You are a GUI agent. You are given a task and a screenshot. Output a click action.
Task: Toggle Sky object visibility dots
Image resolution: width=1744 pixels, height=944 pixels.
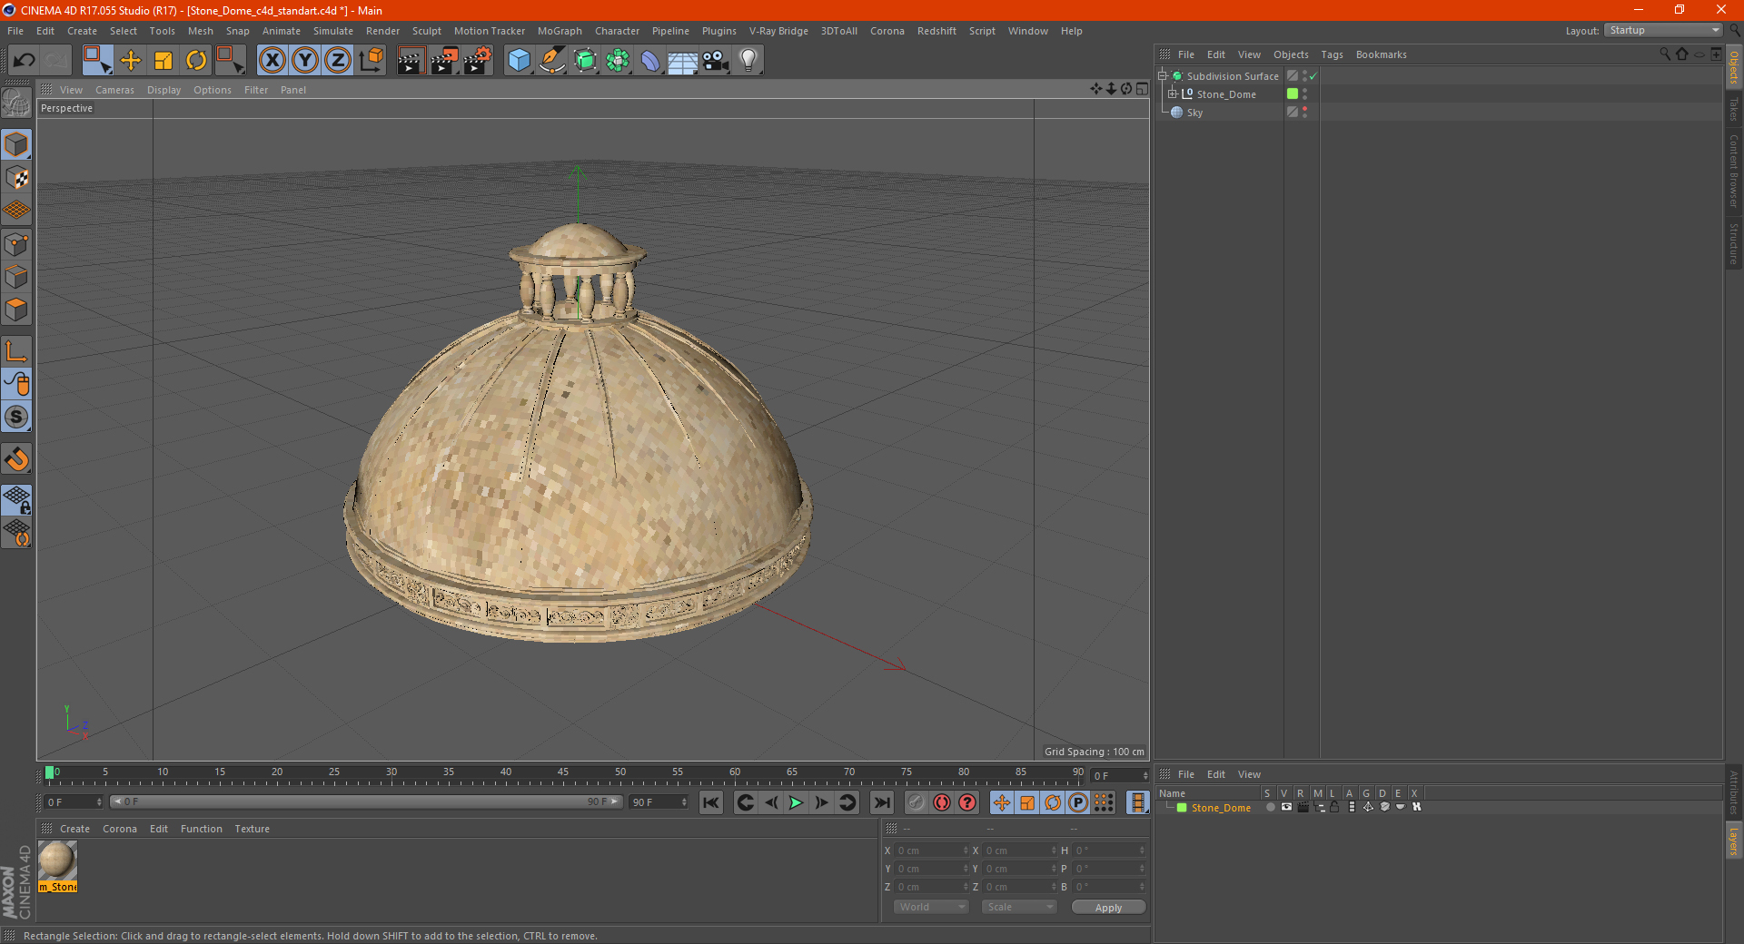1305,113
